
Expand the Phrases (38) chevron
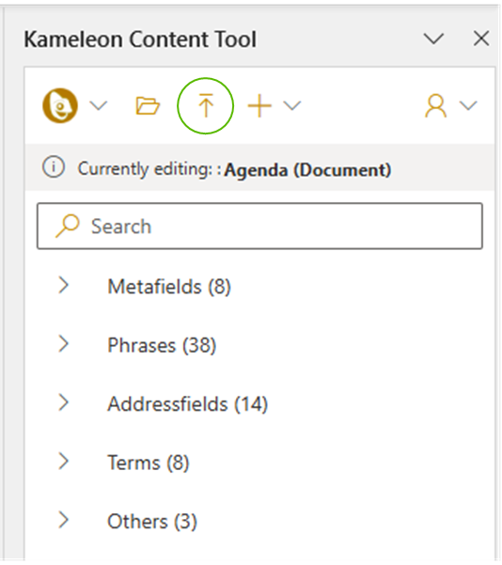[x=64, y=344]
